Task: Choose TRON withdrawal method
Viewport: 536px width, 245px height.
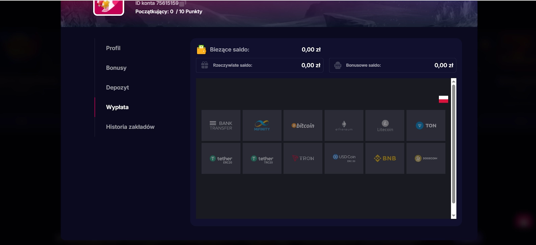Action: (303, 158)
